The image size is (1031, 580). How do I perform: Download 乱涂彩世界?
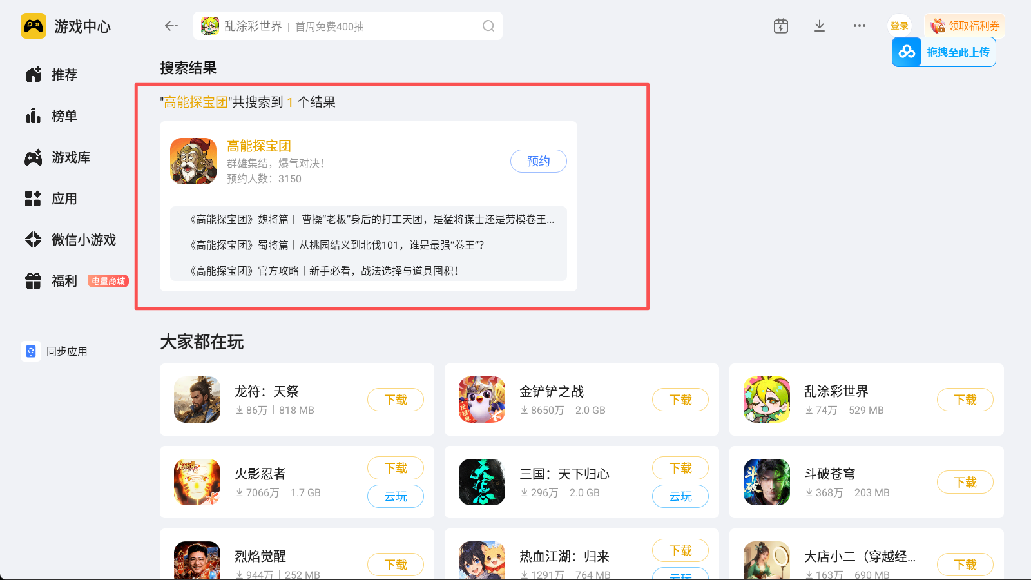[965, 400]
